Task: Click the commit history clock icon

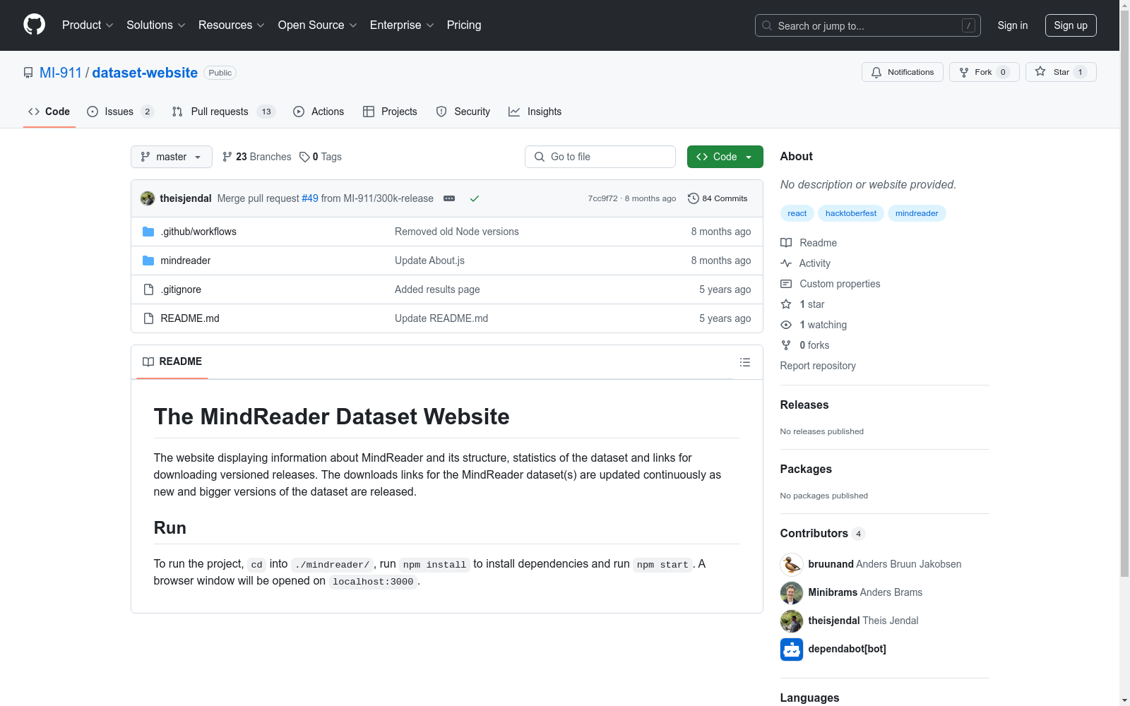Action: pyautogui.click(x=694, y=198)
